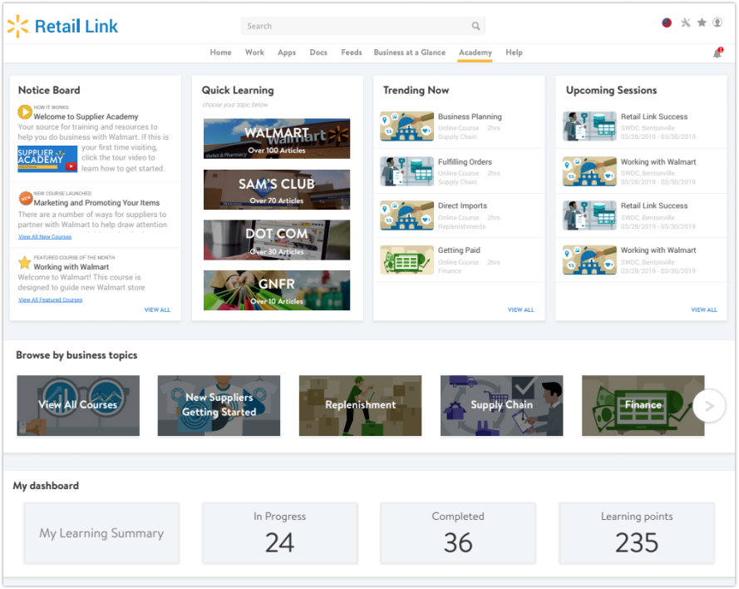Viewport: 739px width, 589px height.
Task: Open Business Planning course thumbnail
Action: [406, 126]
